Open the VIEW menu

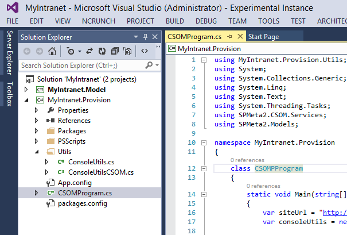click(x=63, y=21)
